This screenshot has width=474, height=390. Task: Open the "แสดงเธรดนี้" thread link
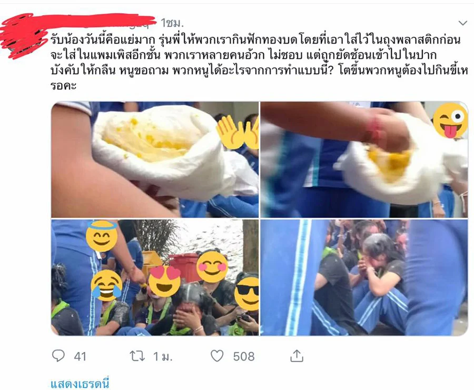[80, 384]
